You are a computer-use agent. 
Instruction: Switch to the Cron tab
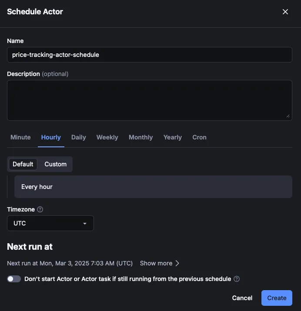point(199,137)
